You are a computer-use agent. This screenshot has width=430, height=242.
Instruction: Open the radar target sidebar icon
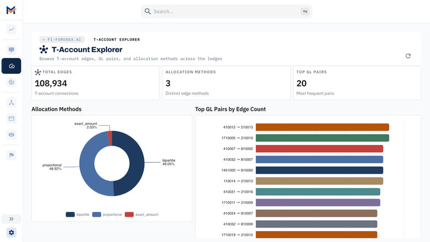[x=11, y=82]
